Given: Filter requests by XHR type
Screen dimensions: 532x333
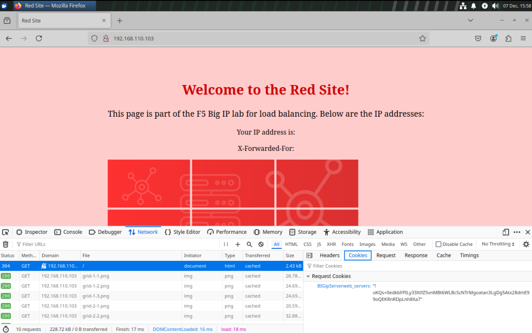Looking at the screenshot, I should coord(331,244).
